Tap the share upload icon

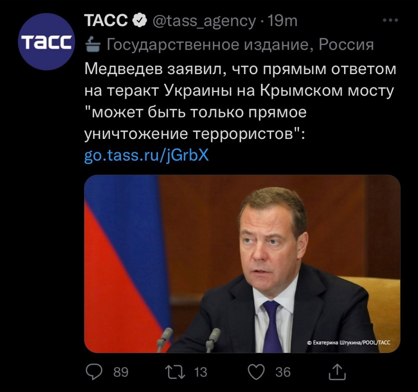coord(336,372)
